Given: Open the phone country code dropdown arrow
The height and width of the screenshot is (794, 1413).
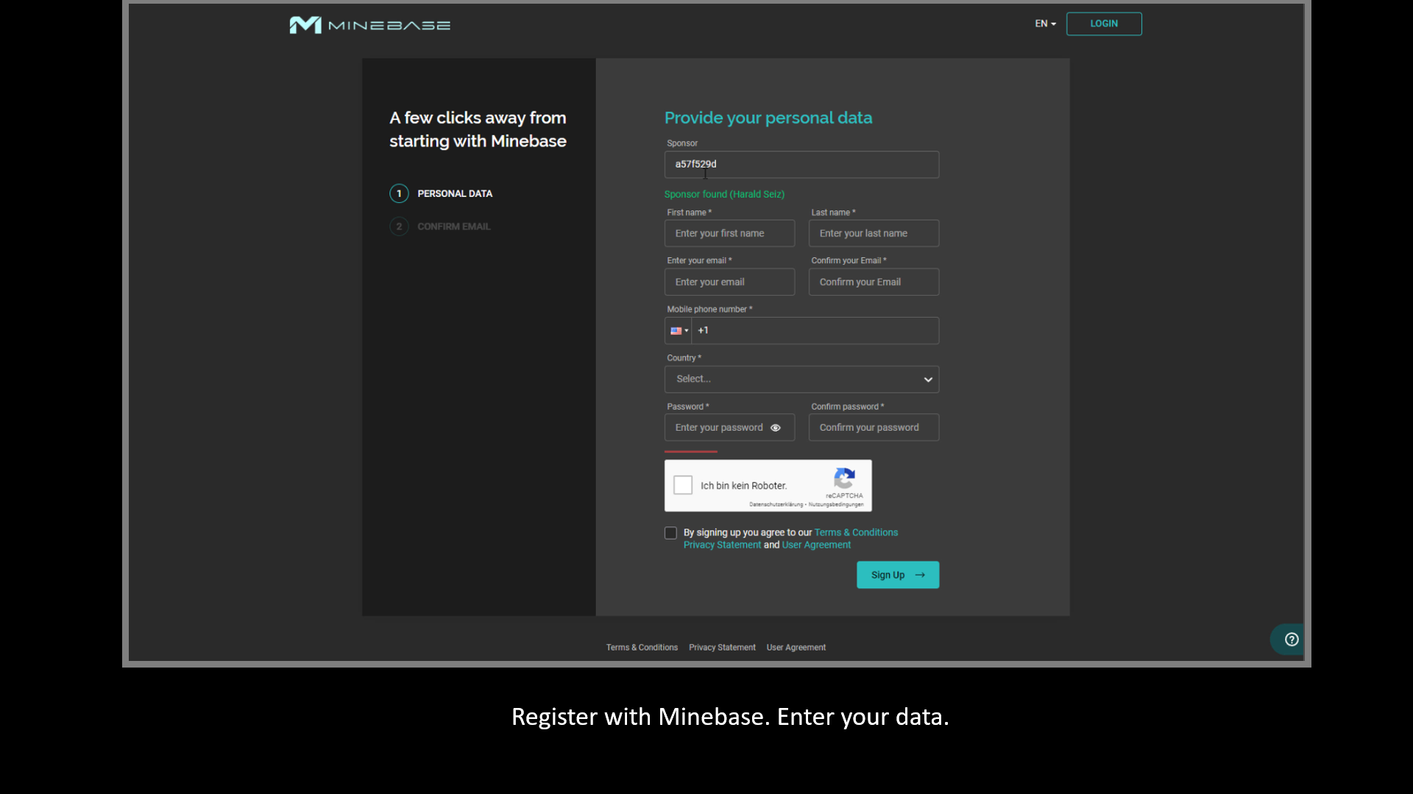Looking at the screenshot, I should tap(687, 331).
